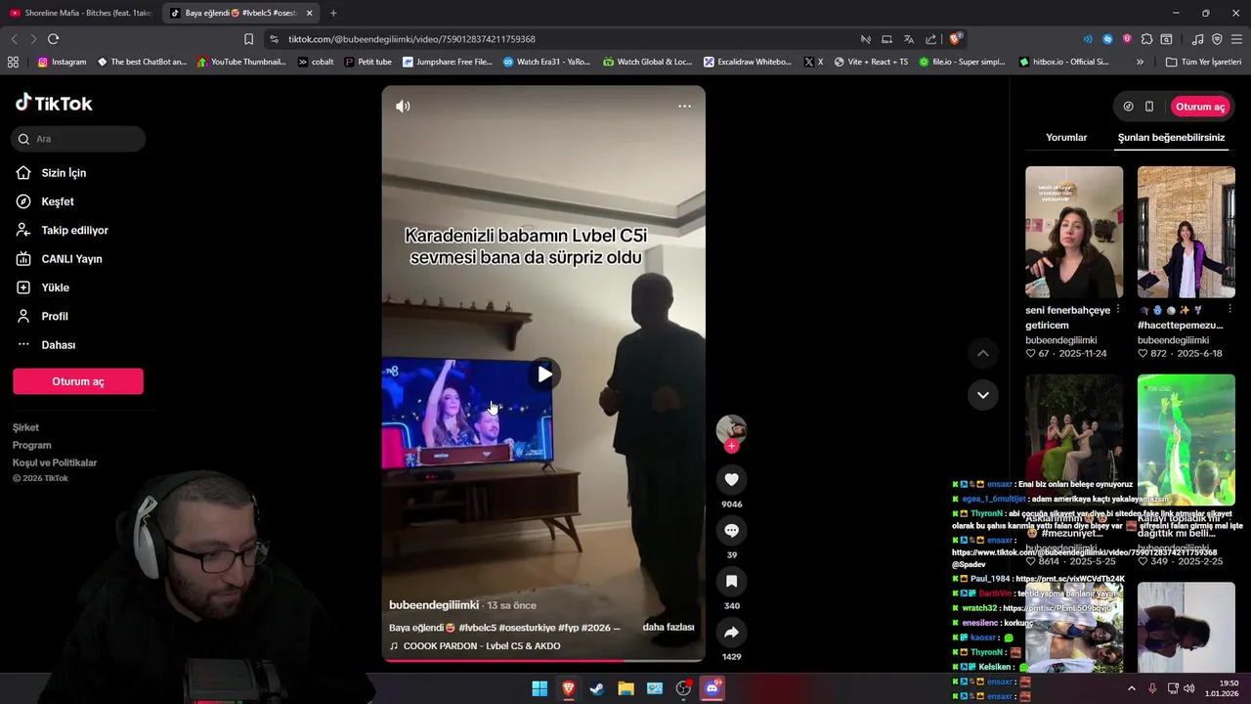Open the 'Tüm Yer İşaretleri' bookmarks folder

[x=1201, y=62]
